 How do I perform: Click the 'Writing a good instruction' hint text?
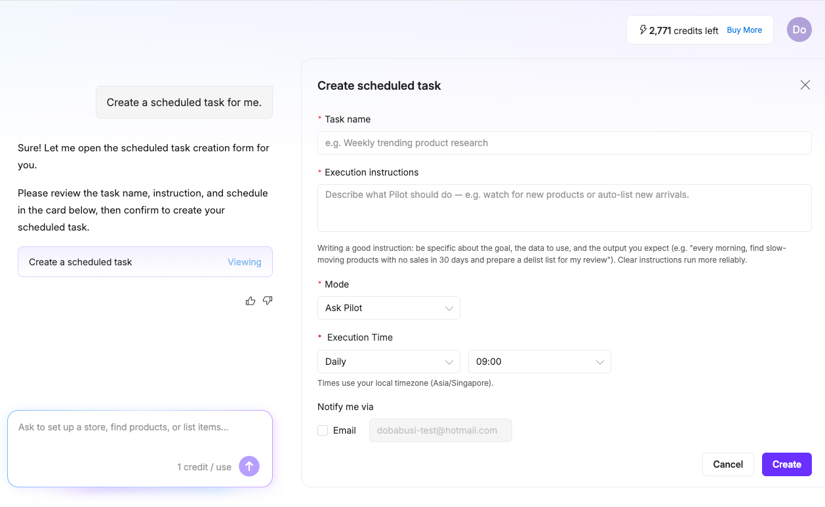pos(552,254)
